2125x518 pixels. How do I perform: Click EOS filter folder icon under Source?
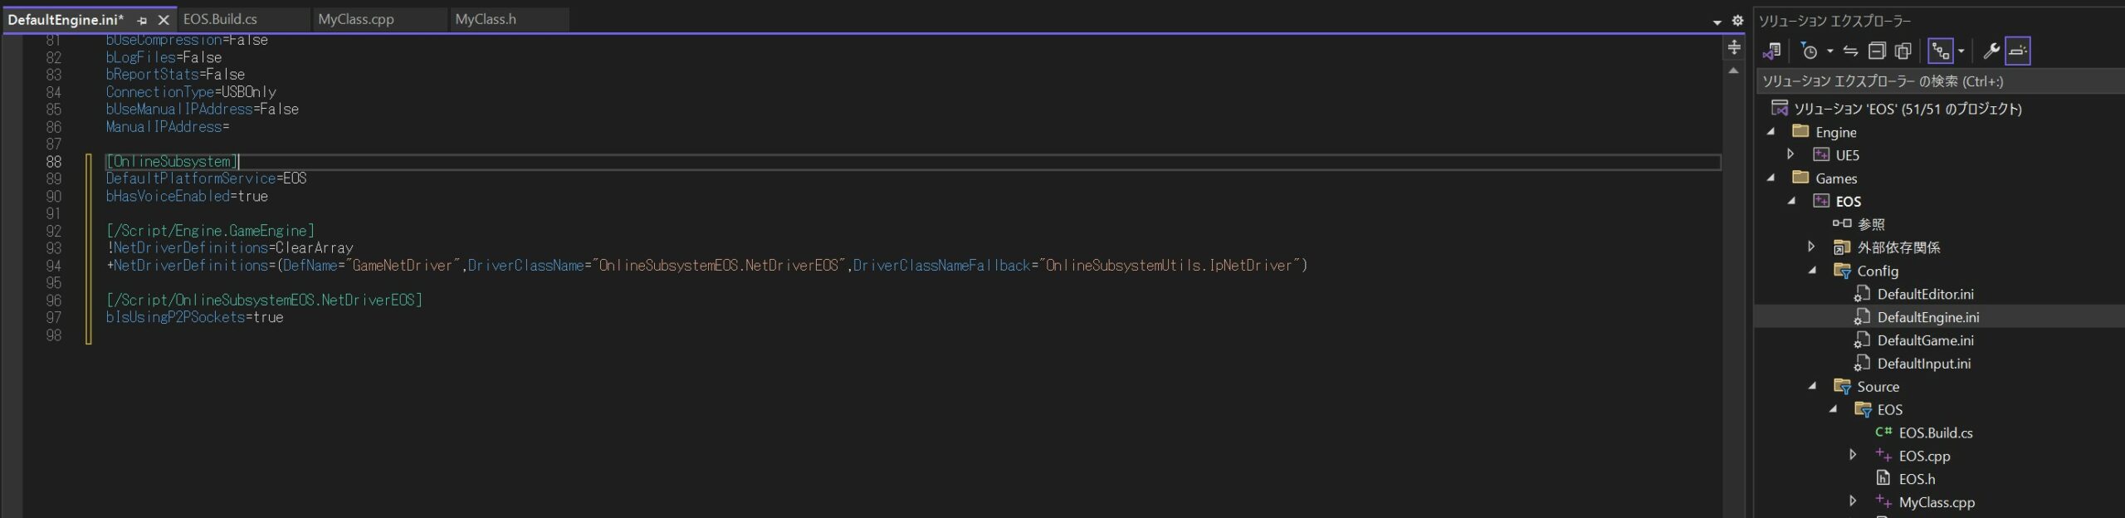(x=1863, y=409)
